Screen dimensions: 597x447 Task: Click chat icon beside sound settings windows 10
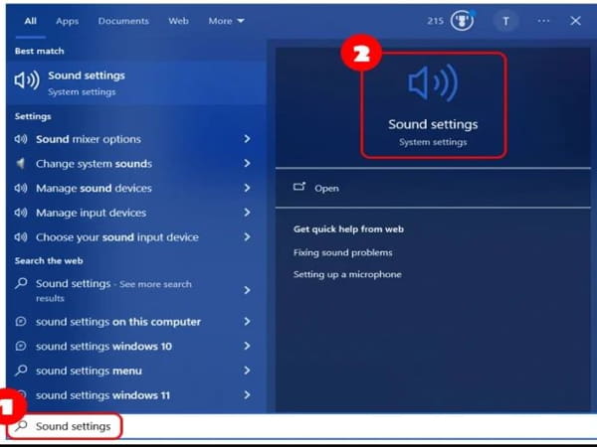point(21,346)
